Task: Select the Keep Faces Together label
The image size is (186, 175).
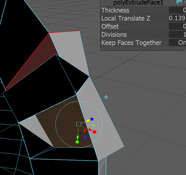Action: click(x=132, y=43)
